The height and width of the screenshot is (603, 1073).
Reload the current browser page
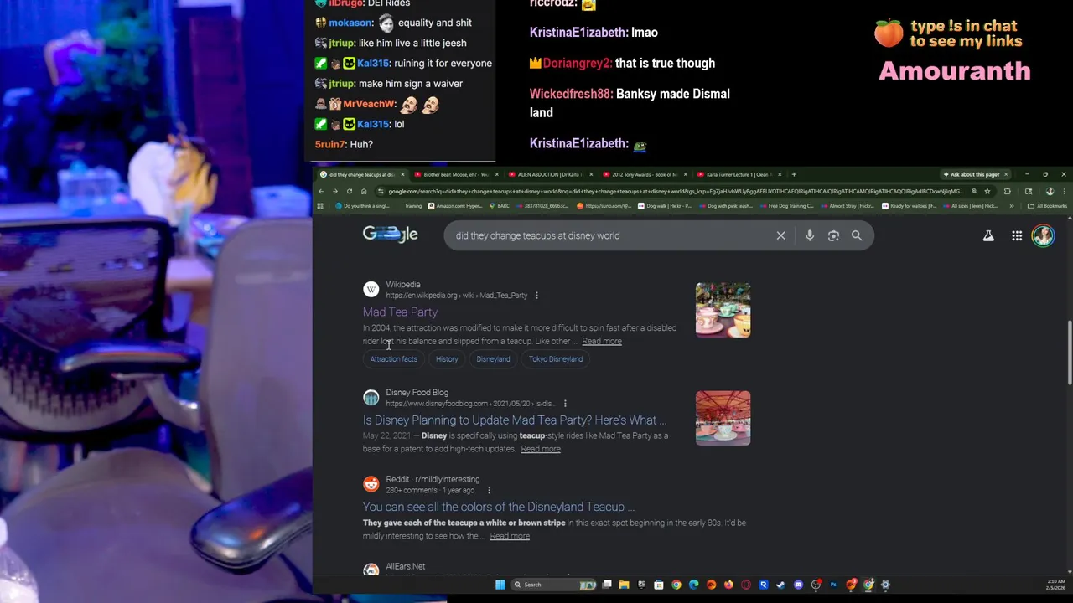coord(350,191)
